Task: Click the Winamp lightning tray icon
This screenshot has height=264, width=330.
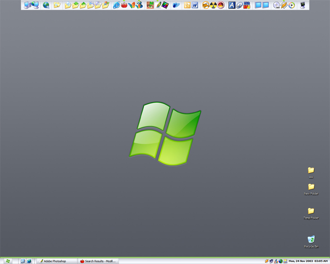Action: [266, 261]
